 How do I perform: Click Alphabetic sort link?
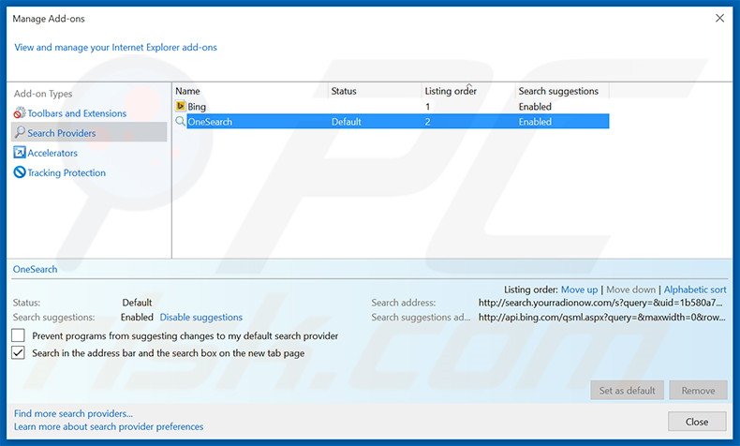(695, 290)
